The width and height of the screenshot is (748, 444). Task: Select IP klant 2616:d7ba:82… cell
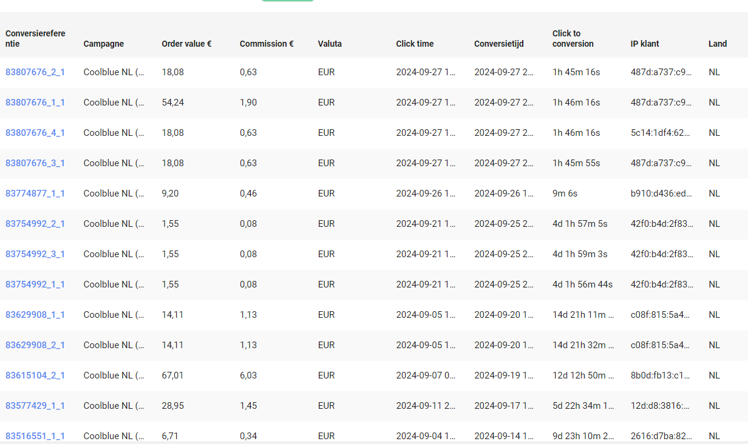point(661,436)
